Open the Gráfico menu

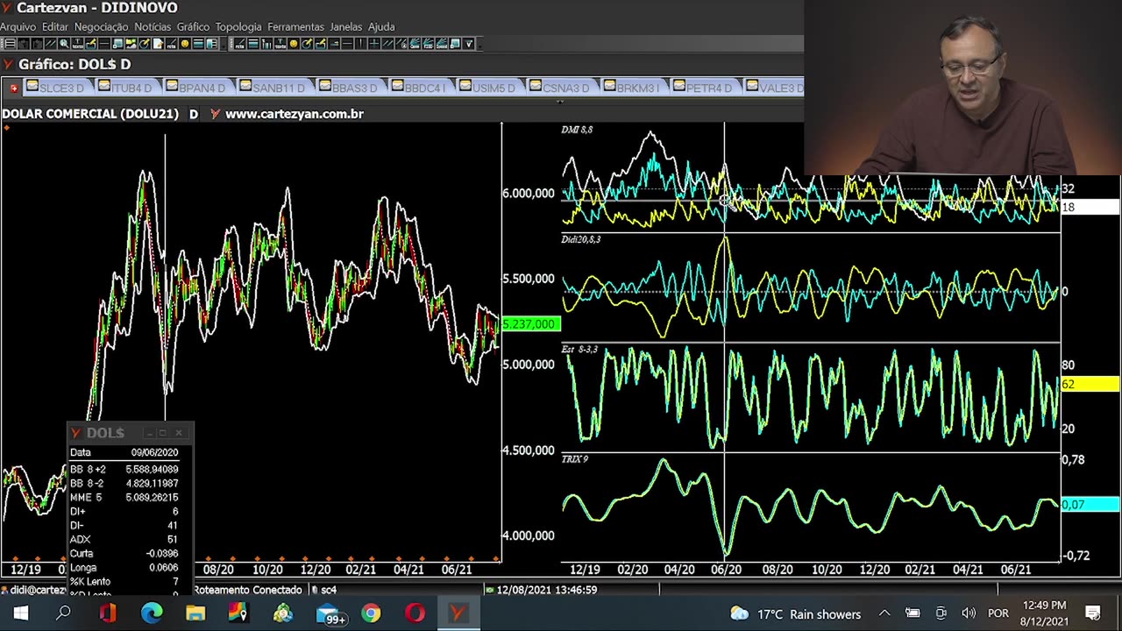pyautogui.click(x=193, y=27)
